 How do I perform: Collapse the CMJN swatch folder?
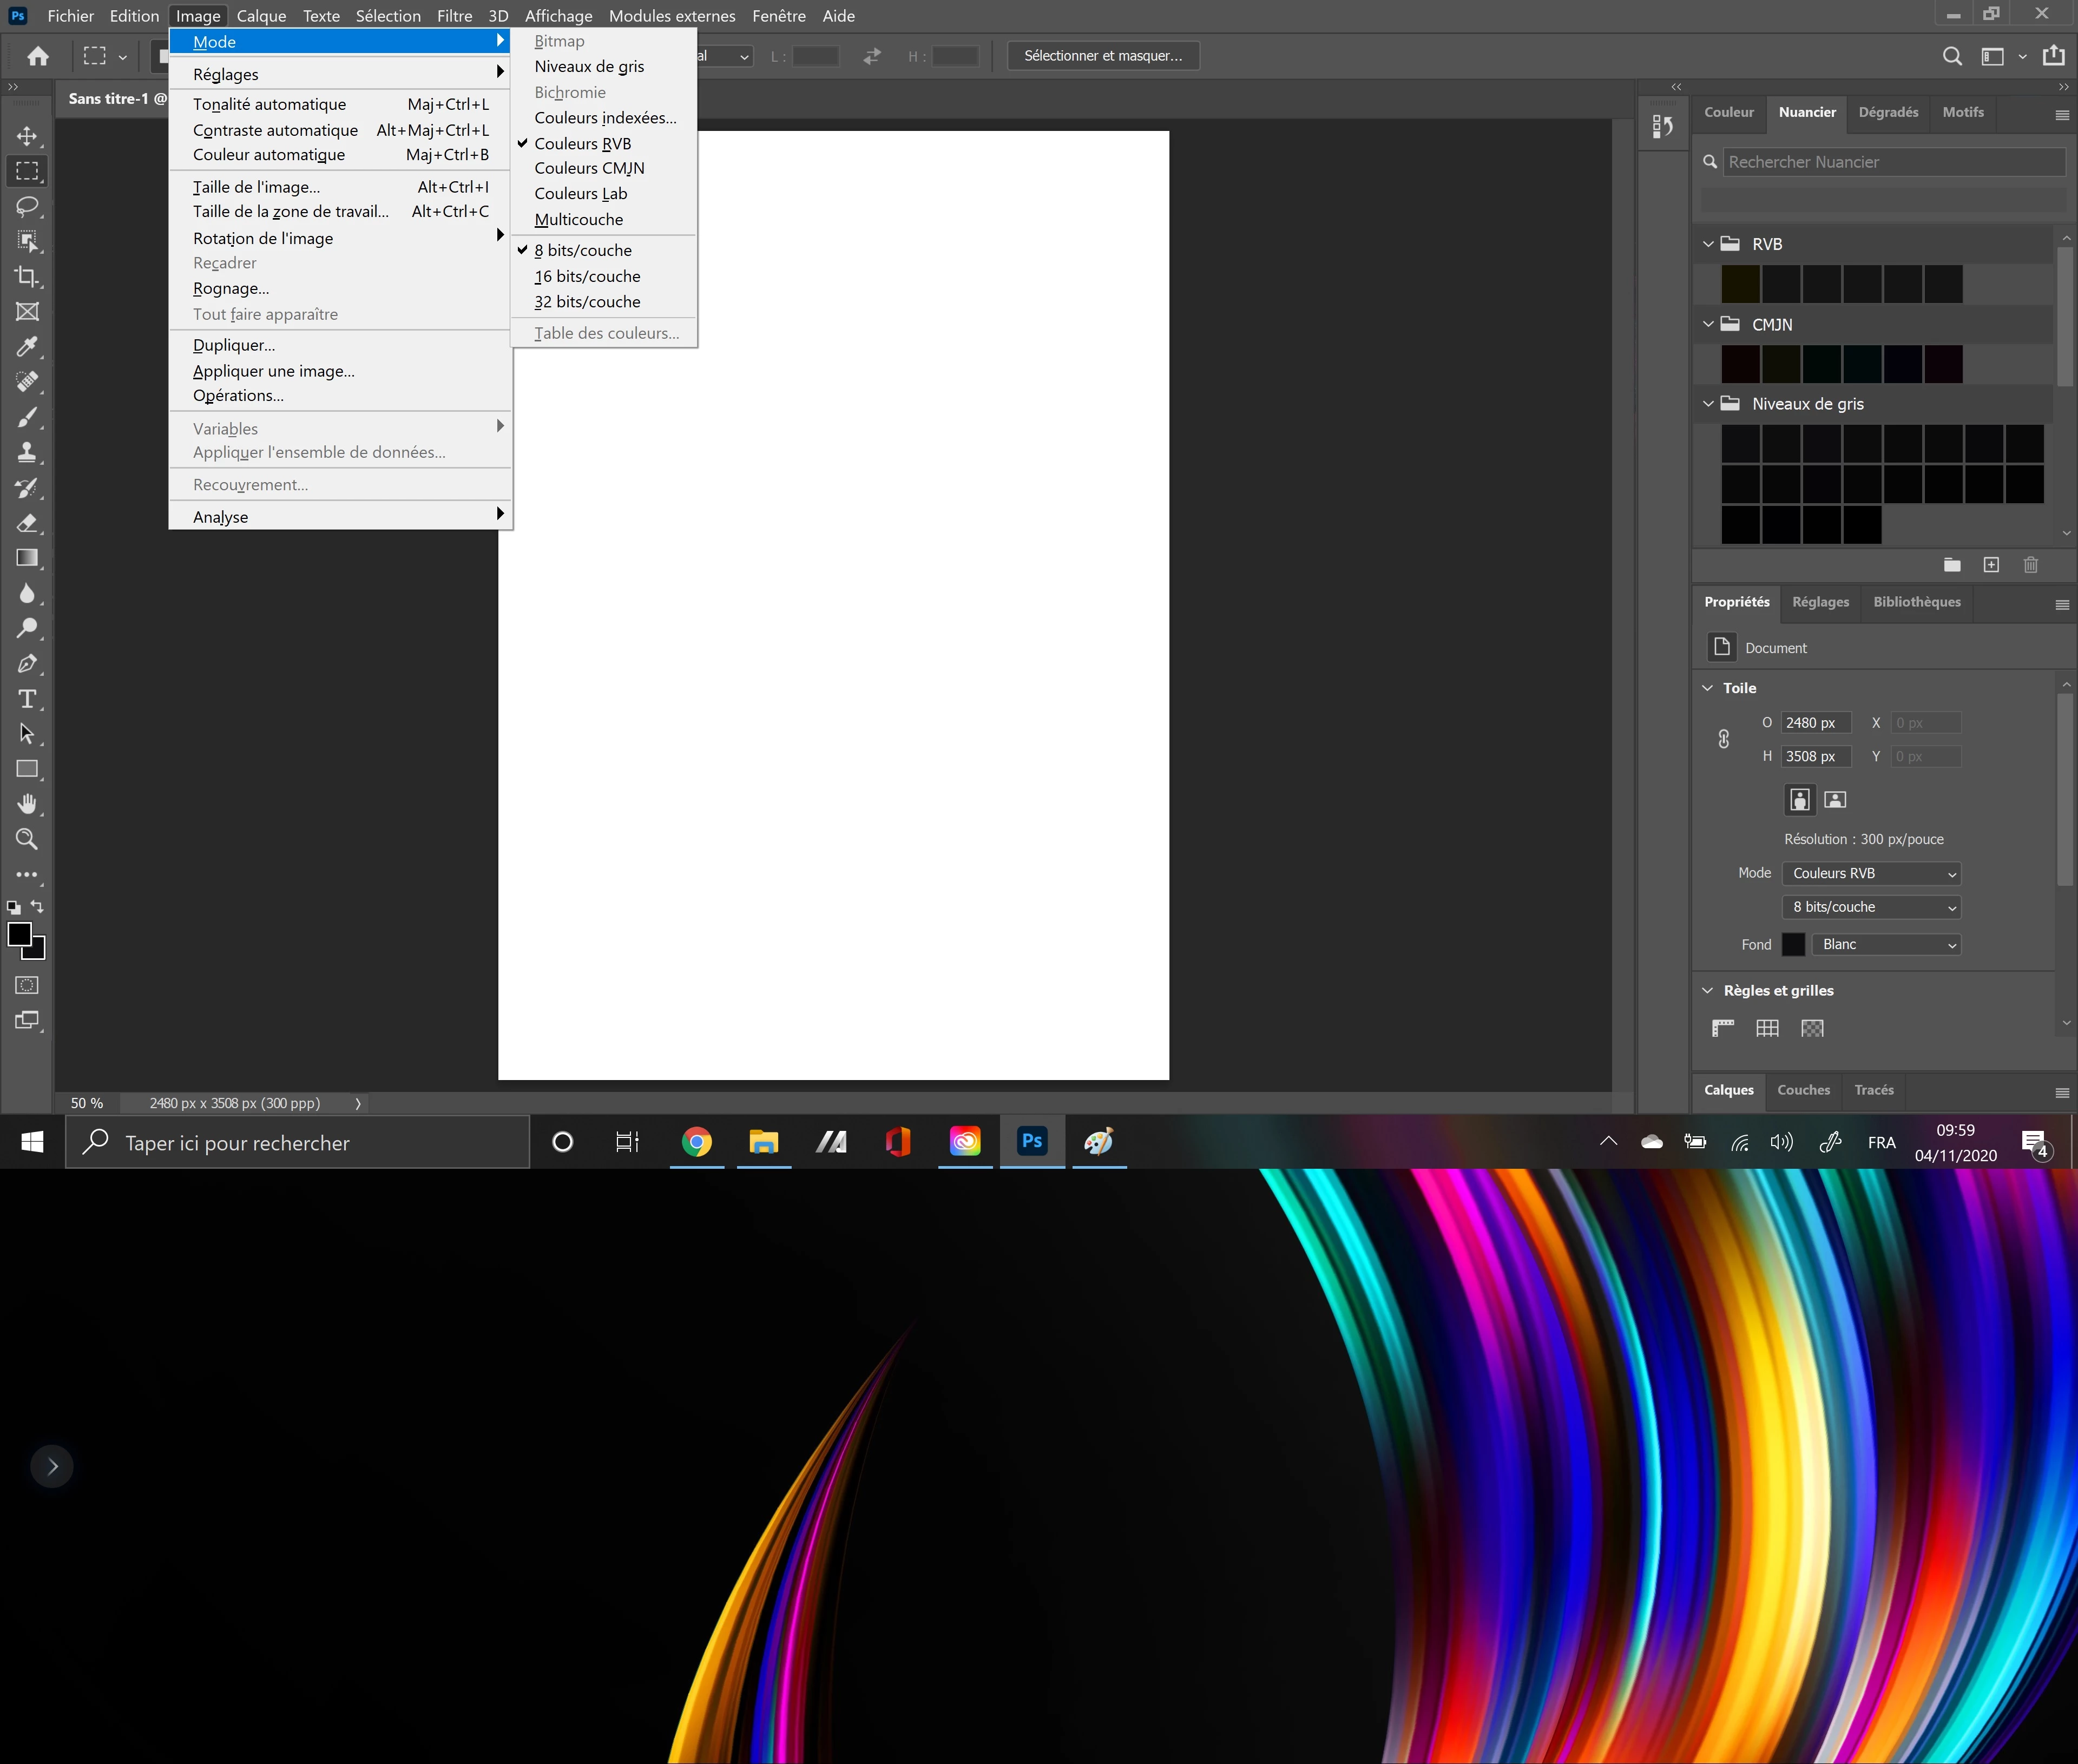click(1708, 324)
